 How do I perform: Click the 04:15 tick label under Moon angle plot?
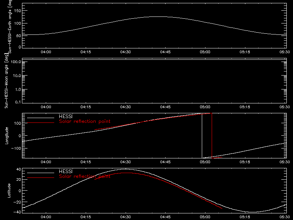pos(86,107)
